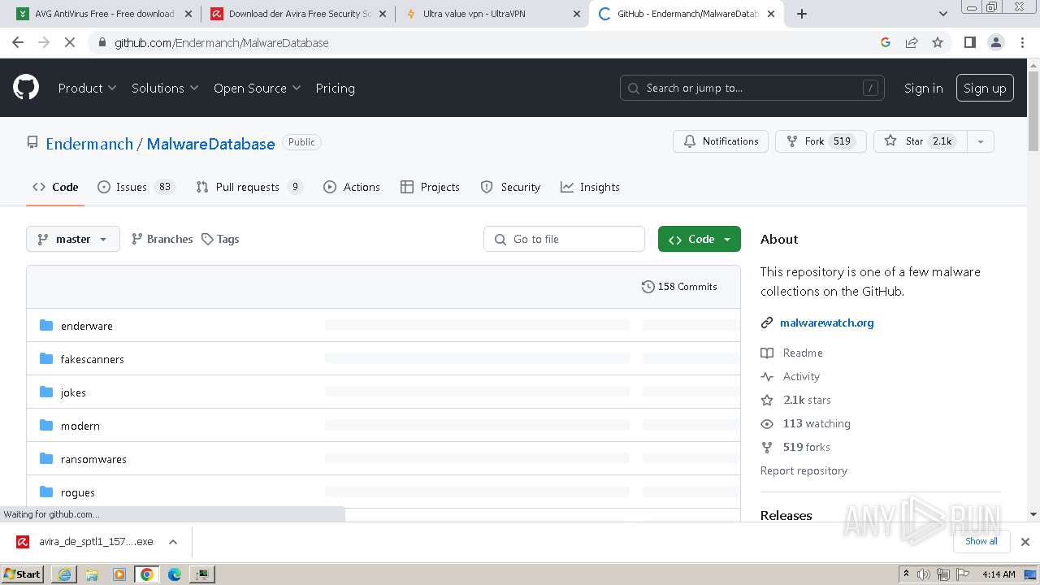
Task: Open the malwarewatch.org link
Action: pos(827,323)
